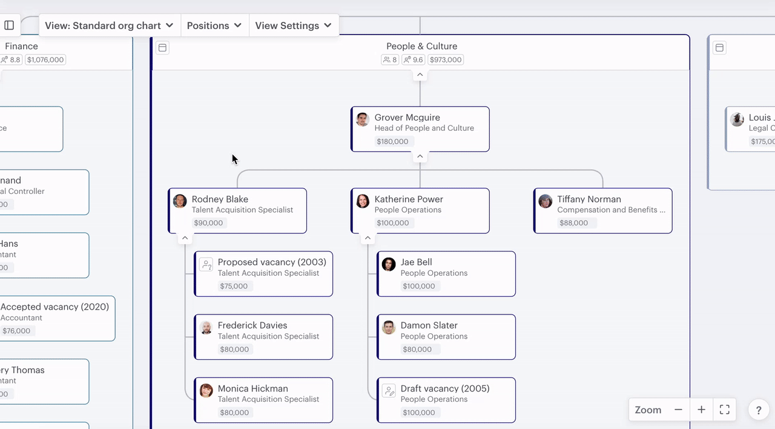The image size is (775, 429).
Task: Click Jae Bell's avatar photo
Action: [x=389, y=264]
